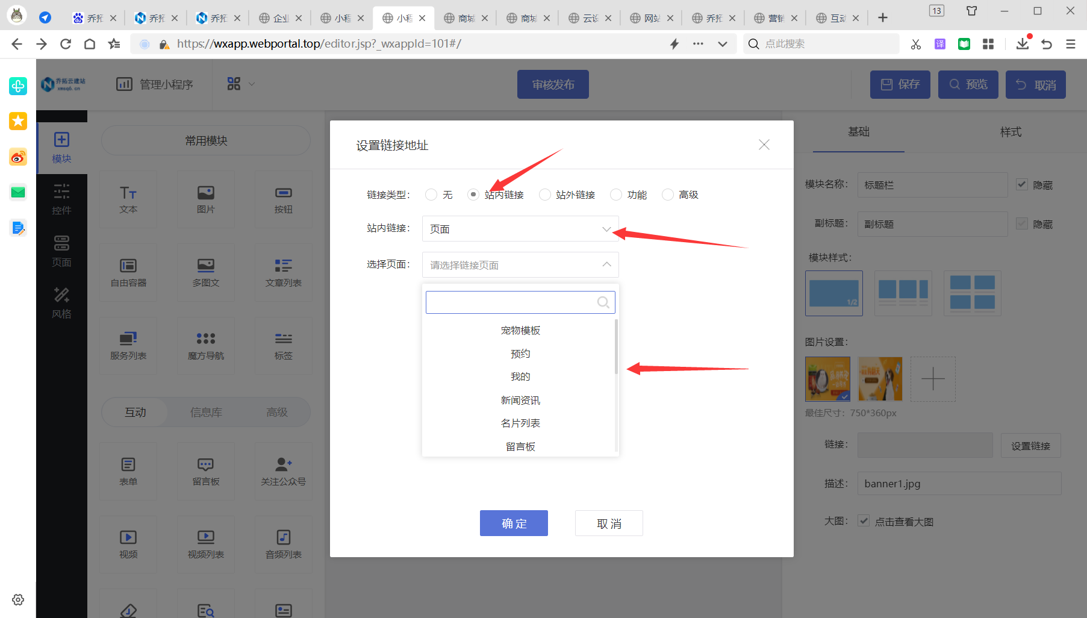Open browser settings gear in sidebar
Screen dimensions: 1087x618
click(18, 600)
